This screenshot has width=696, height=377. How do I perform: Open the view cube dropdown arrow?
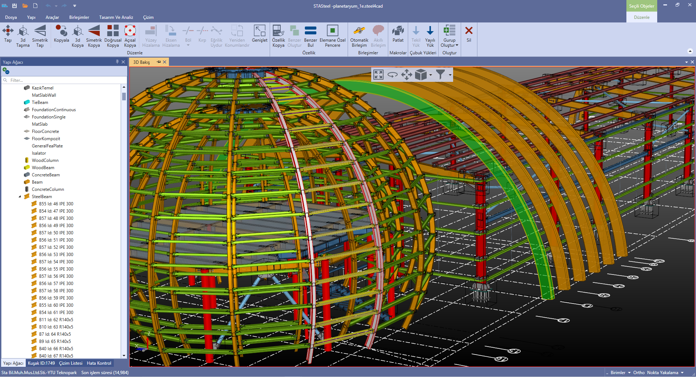pyautogui.click(x=431, y=75)
